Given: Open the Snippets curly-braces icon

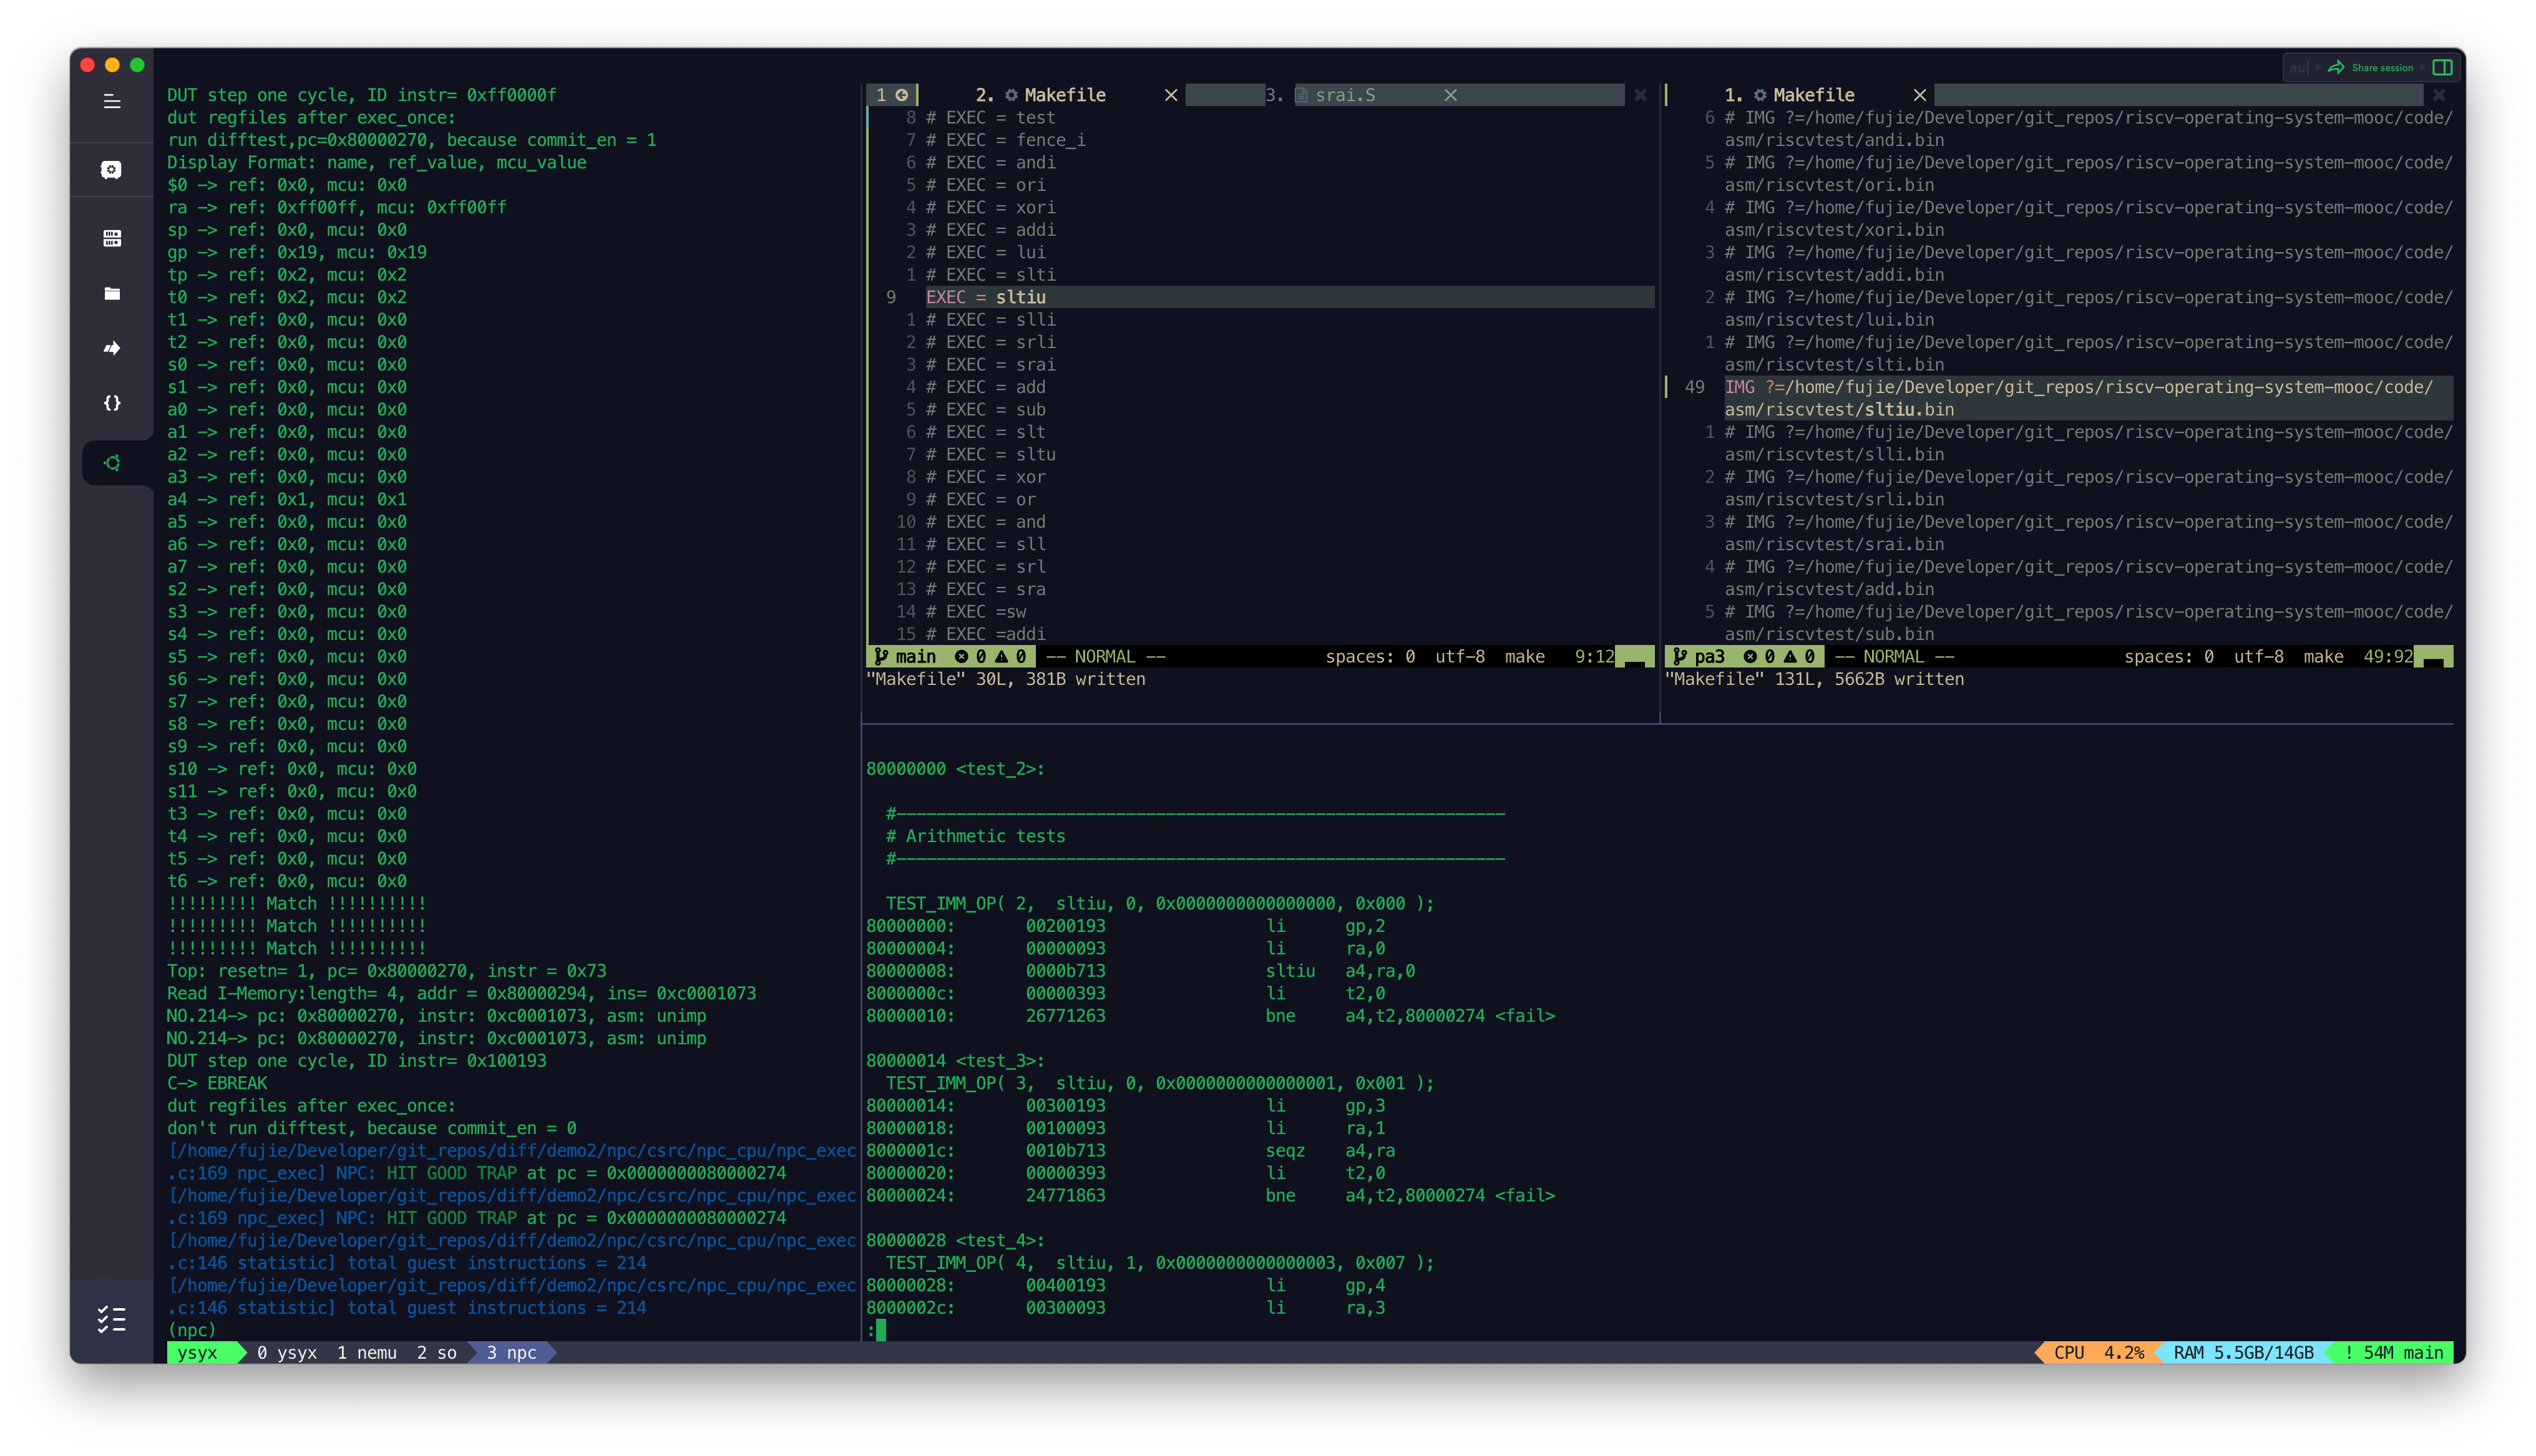Looking at the screenshot, I should coord(112,403).
